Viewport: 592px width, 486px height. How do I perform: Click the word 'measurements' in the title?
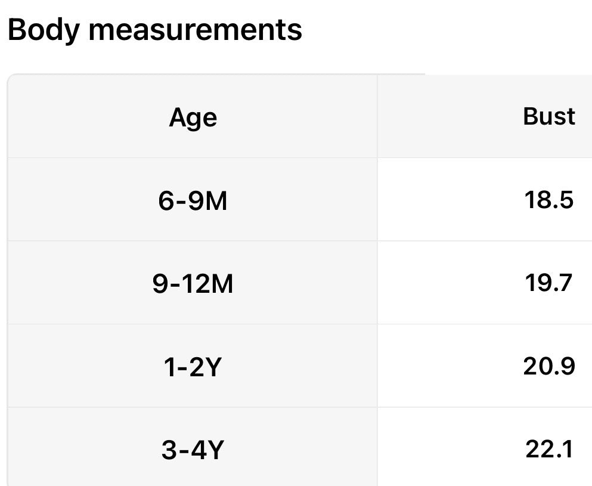pyautogui.click(x=195, y=30)
